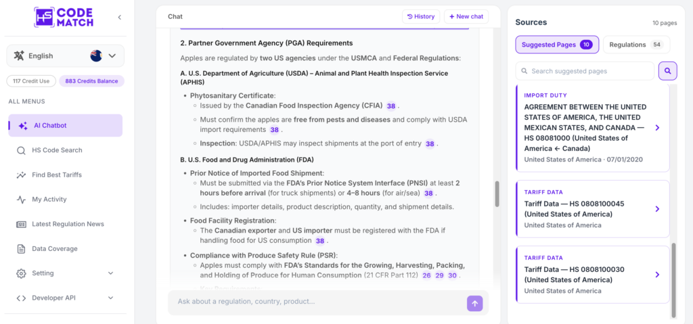Open the HS 0808100045 tariff data card
Viewport: 693px width, 324px height.
tap(593, 209)
